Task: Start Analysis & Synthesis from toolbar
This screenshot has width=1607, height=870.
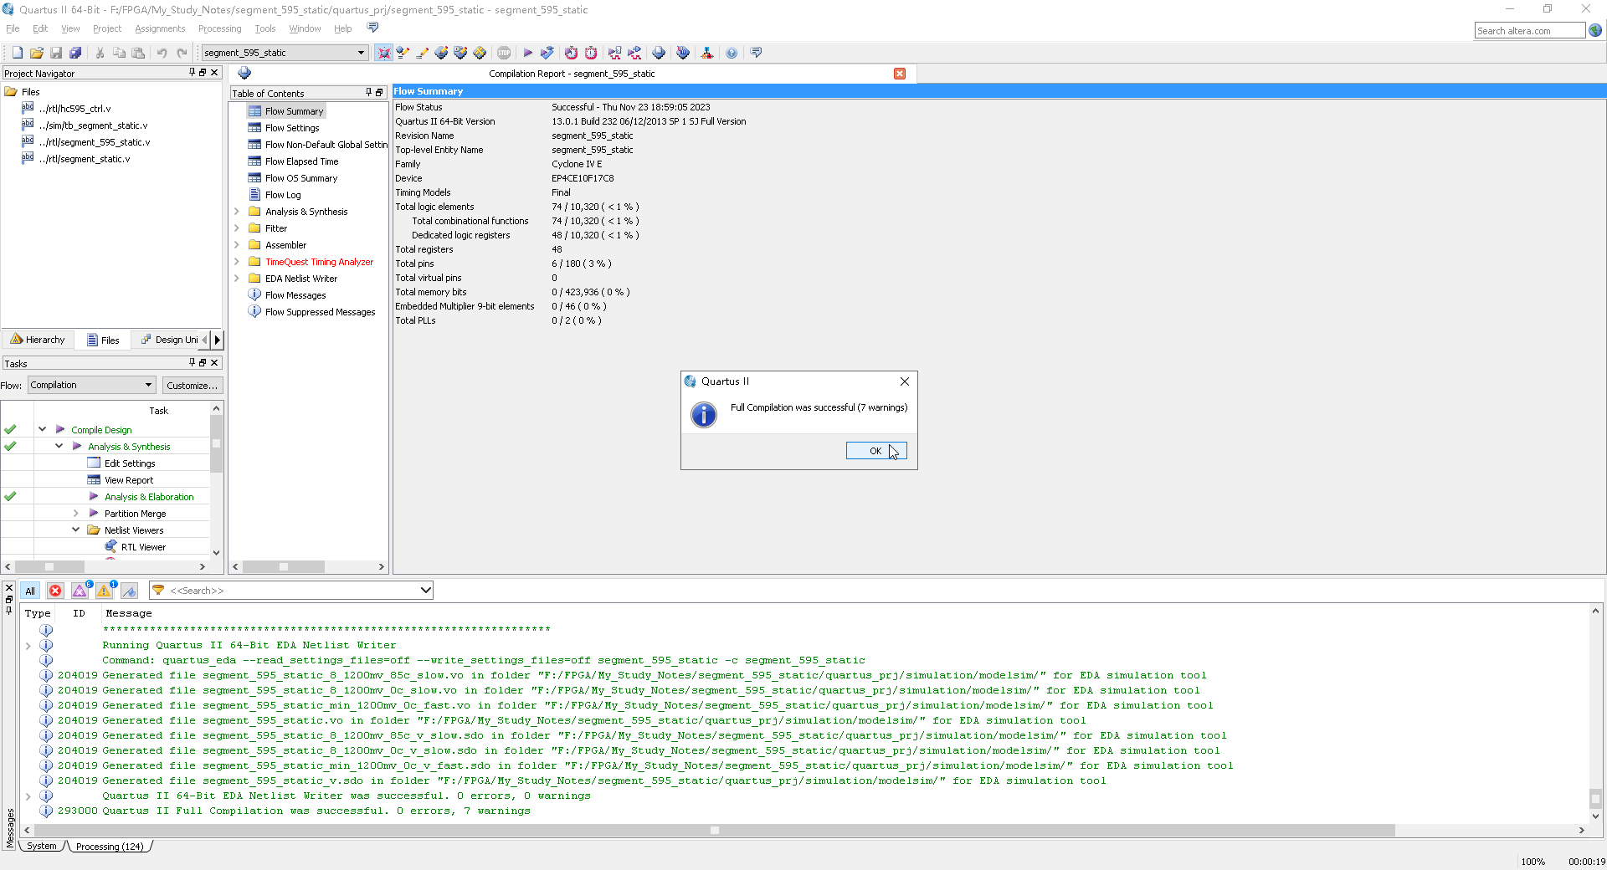Action: coord(547,53)
